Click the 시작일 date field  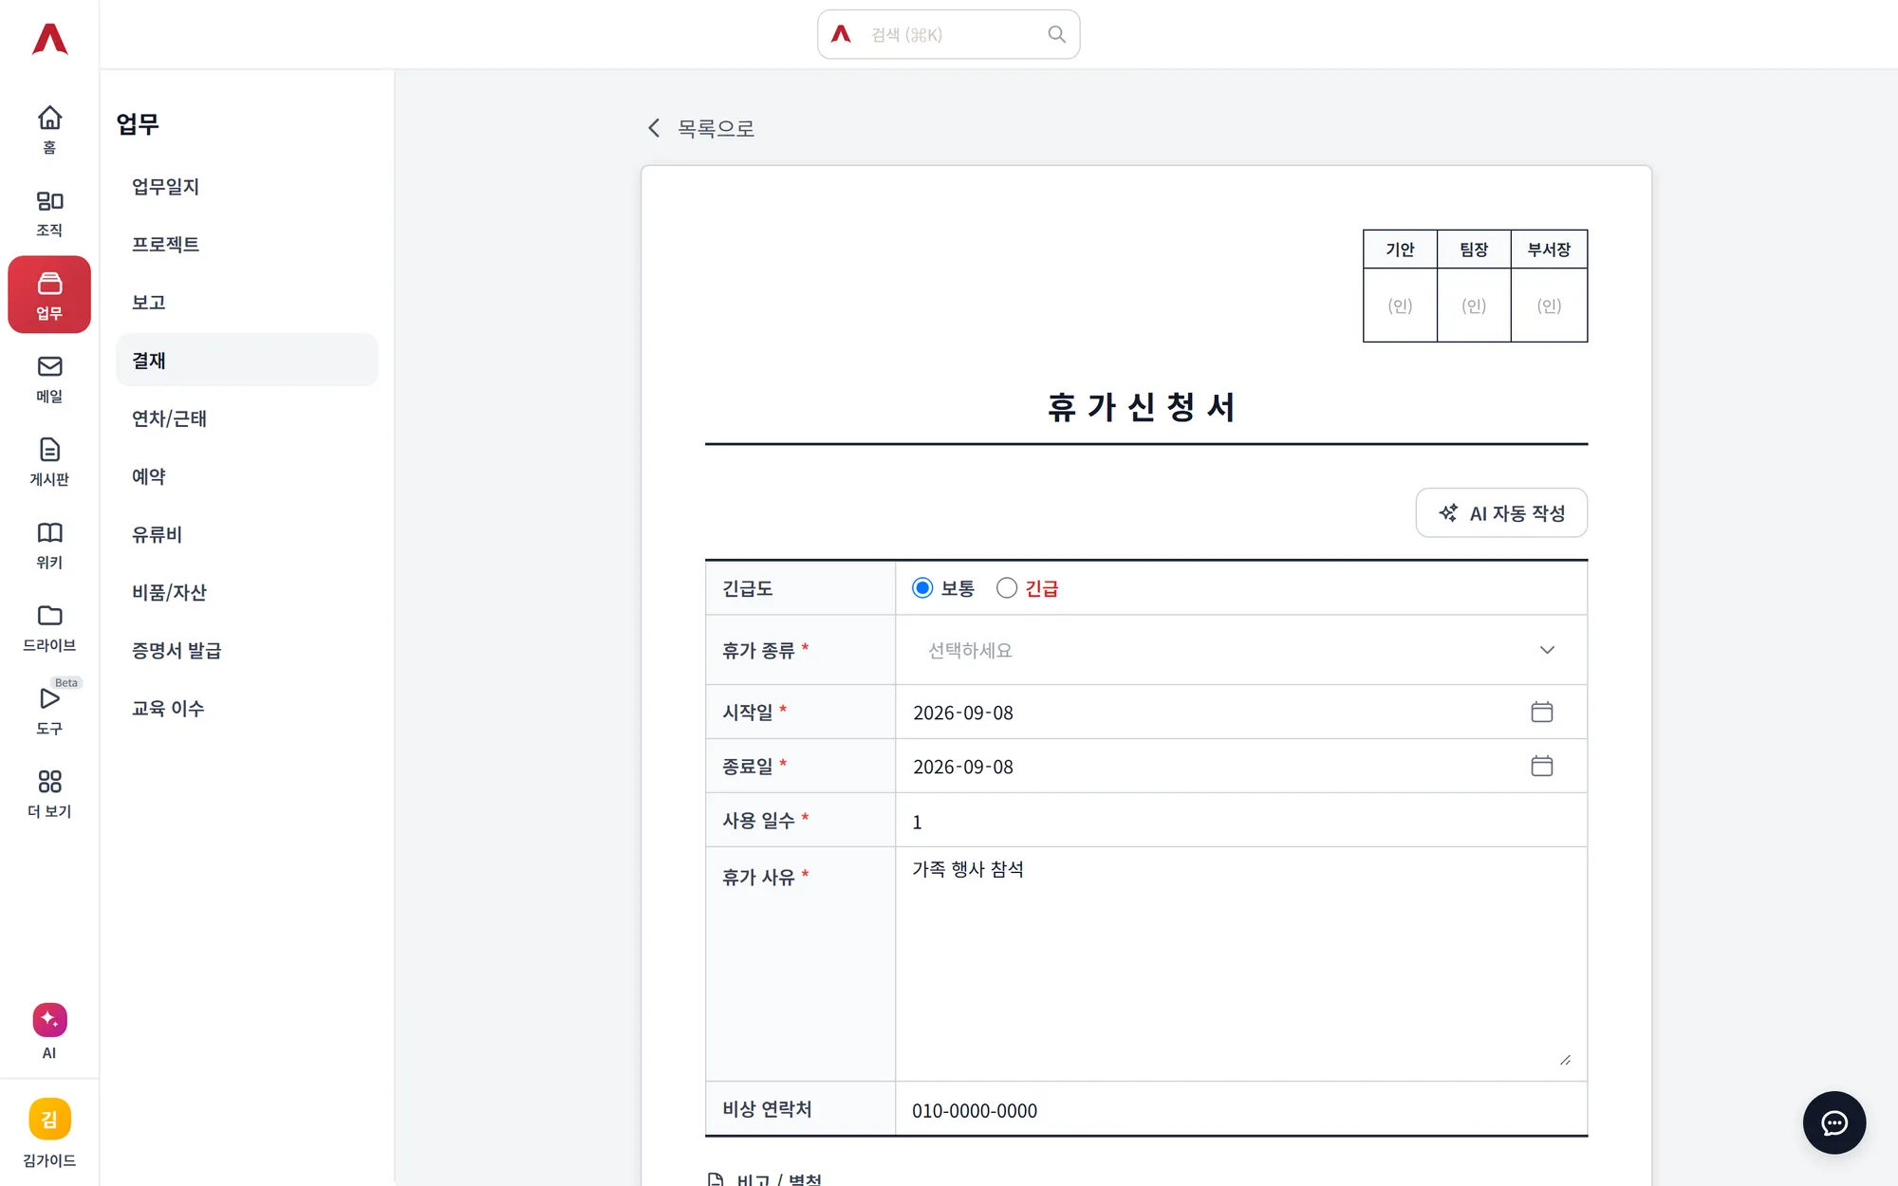click(x=1241, y=712)
